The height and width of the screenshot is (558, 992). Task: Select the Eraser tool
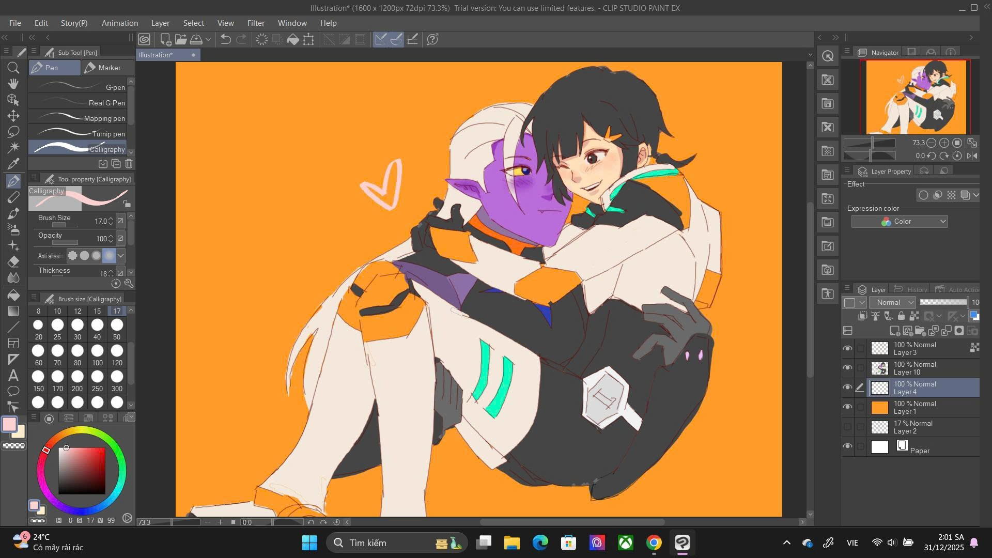[x=13, y=261]
